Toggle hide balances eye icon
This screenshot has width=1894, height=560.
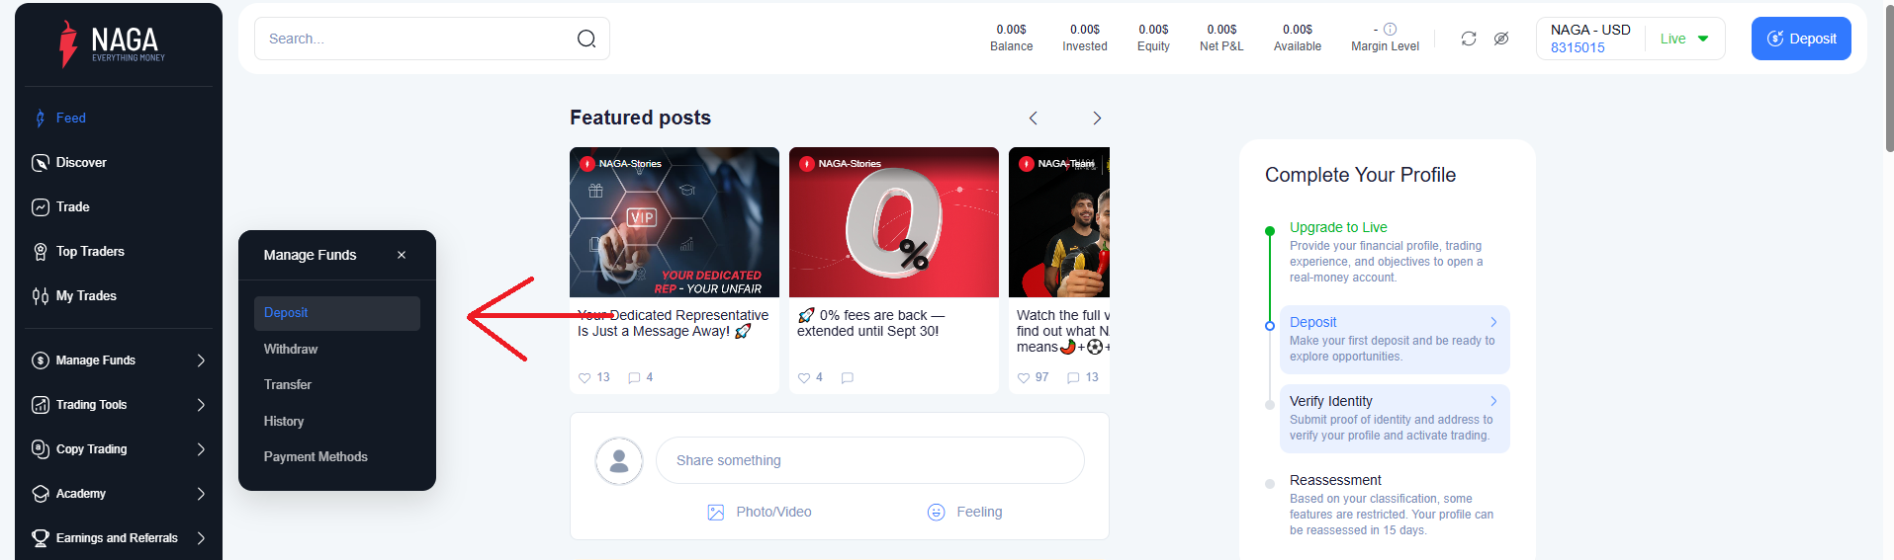[1501, 39]
